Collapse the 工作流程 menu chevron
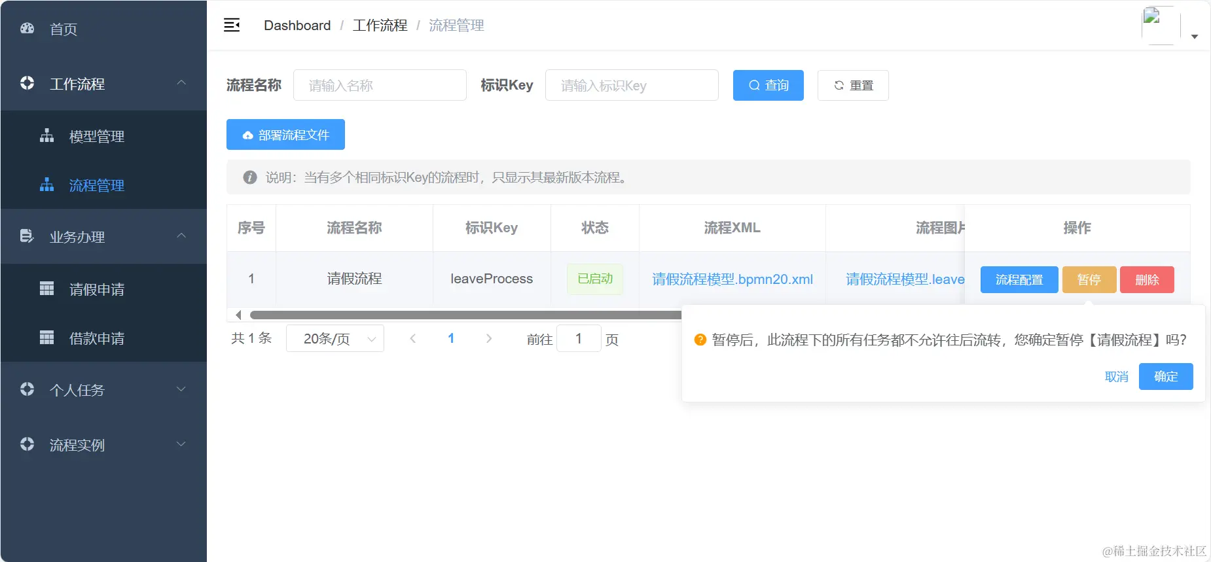This screenshot has width=1211, height=562. [x=181, y=83]
